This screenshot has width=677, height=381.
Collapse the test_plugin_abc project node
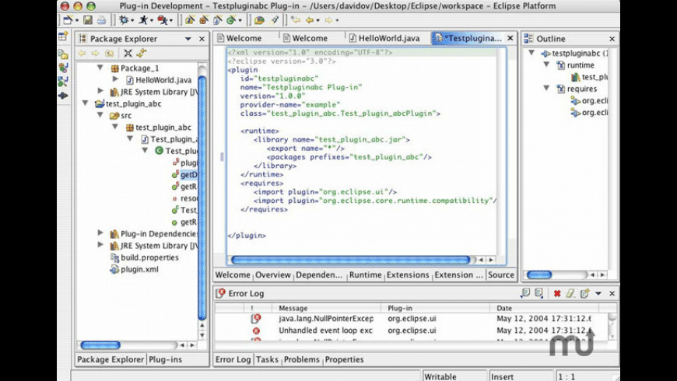(x=86, y=103)
